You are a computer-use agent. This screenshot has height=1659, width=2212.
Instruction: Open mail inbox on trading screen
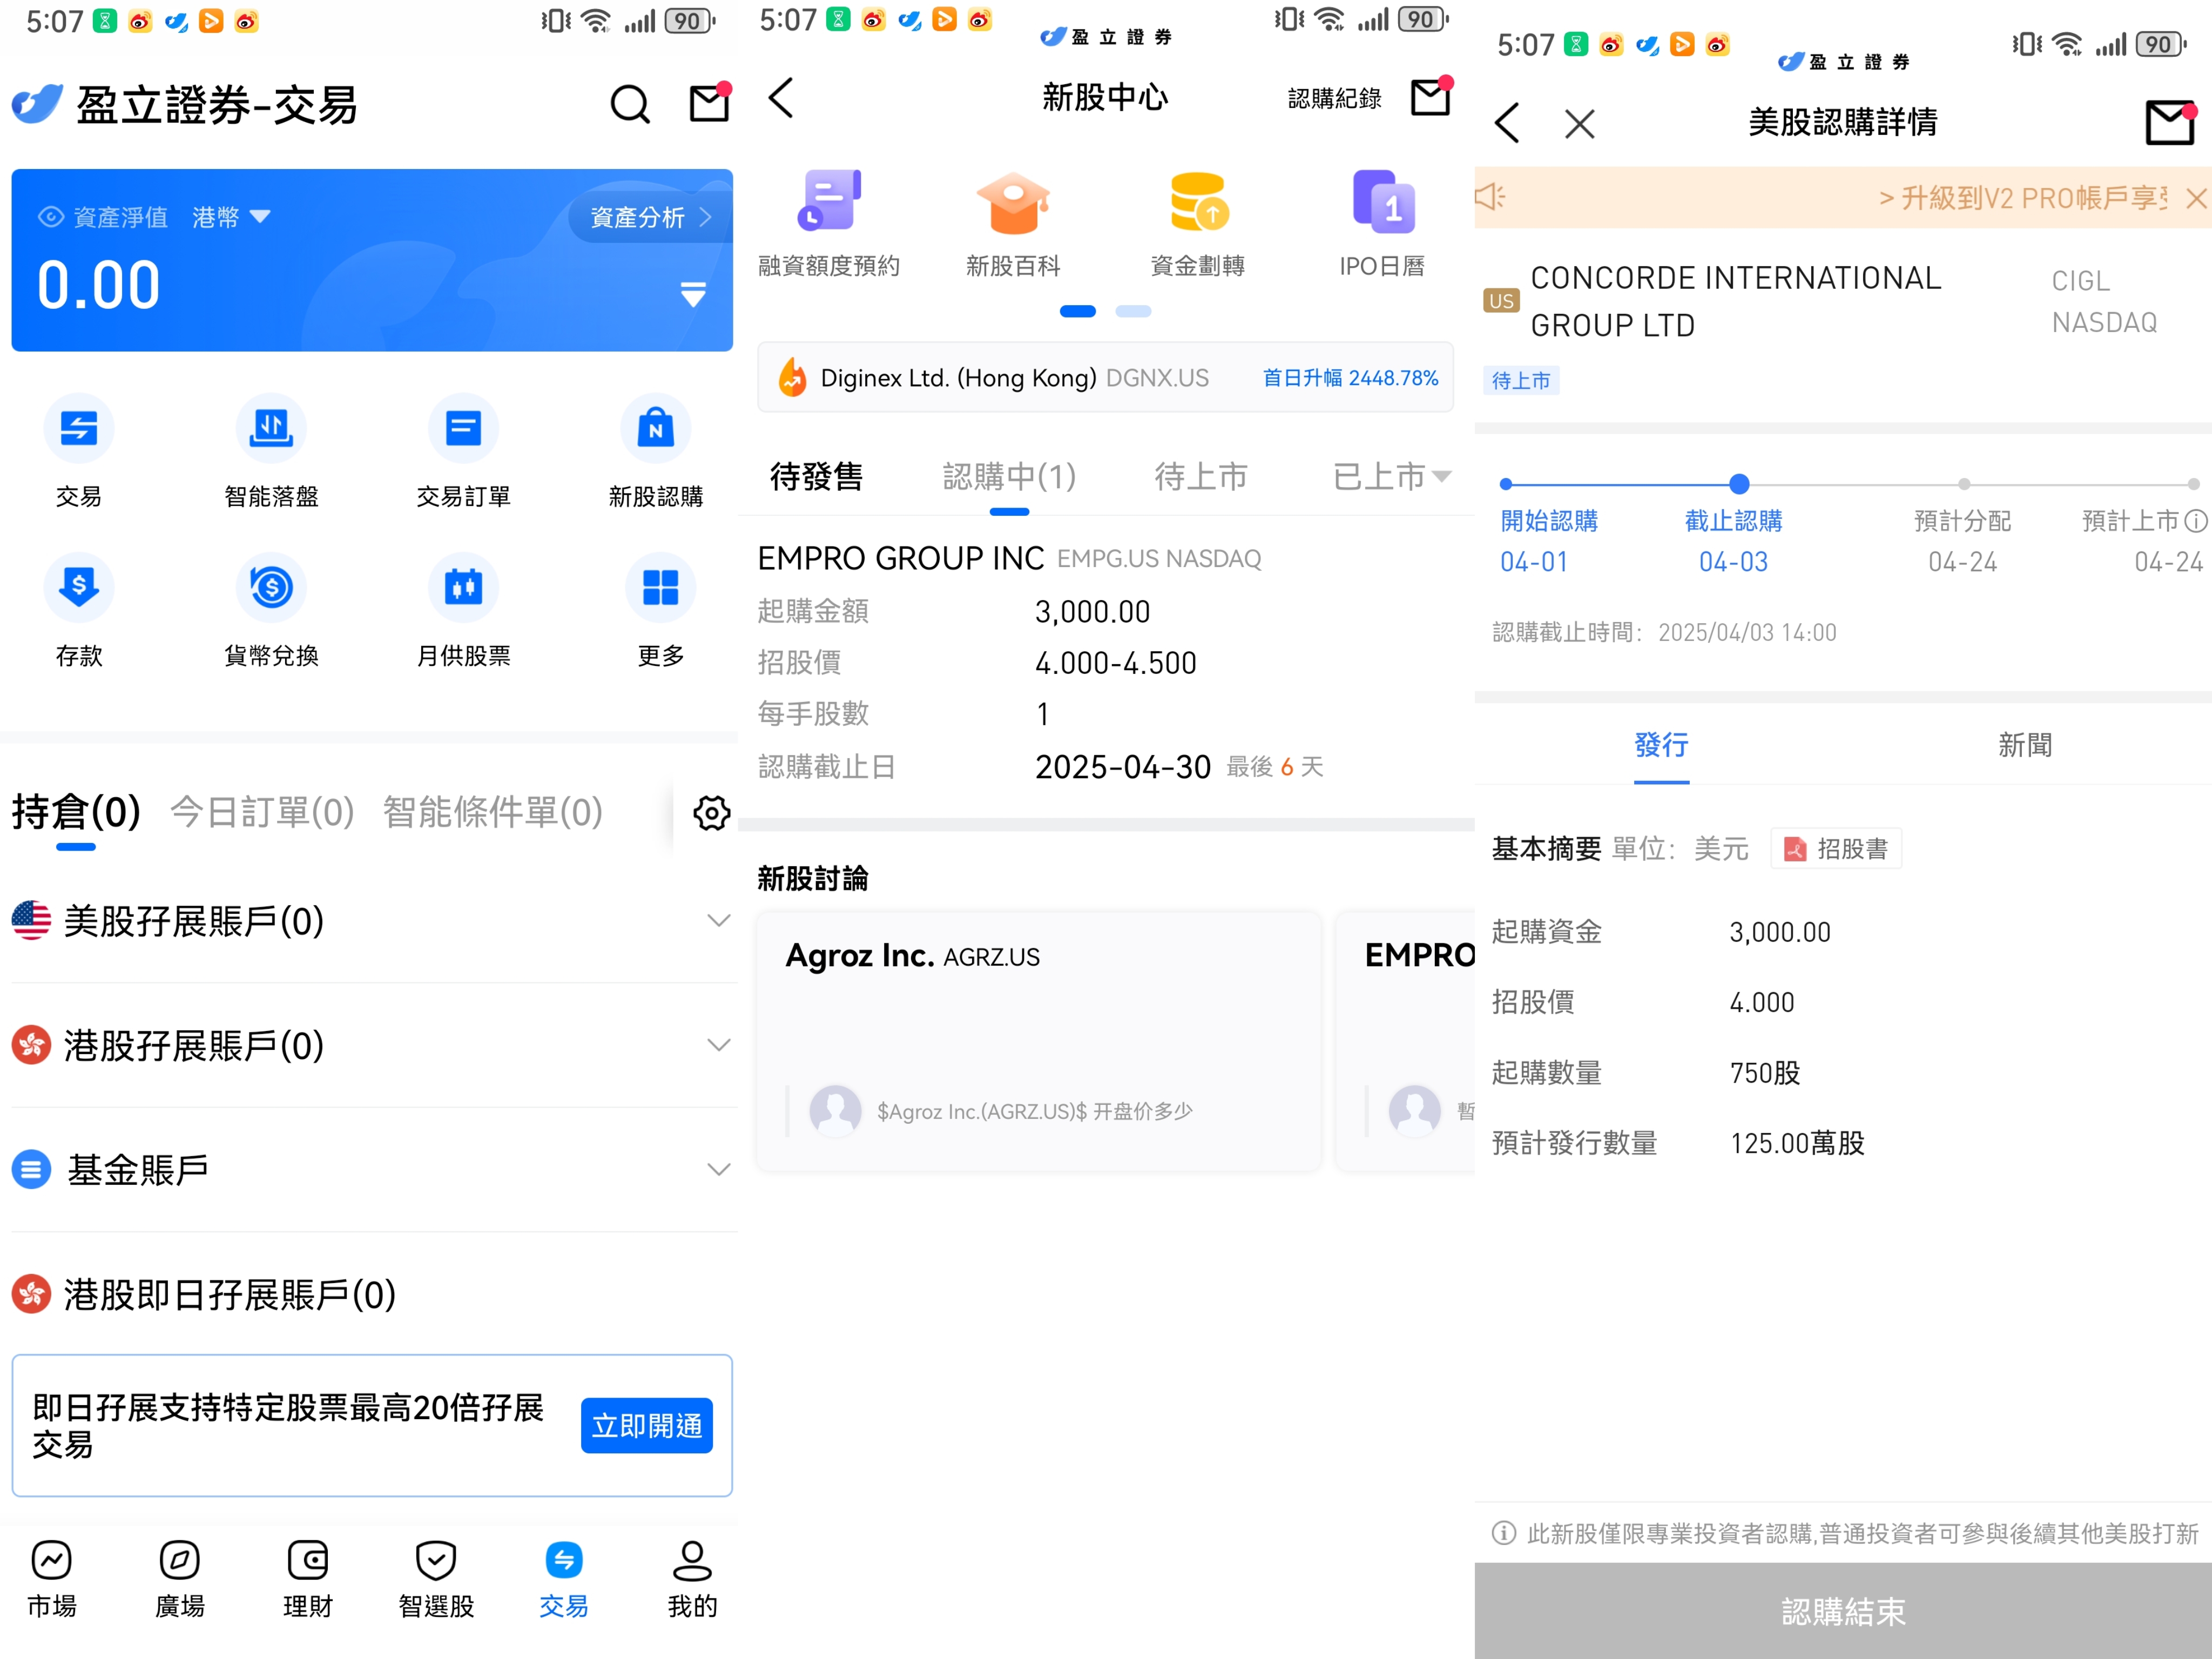pyautogui.click(x=710, y=103)
